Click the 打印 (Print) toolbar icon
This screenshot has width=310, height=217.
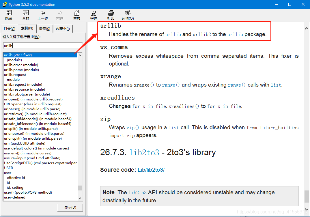(111, 15)
